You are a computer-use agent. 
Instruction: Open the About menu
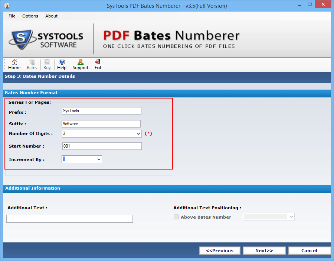[x=51, y=16]
